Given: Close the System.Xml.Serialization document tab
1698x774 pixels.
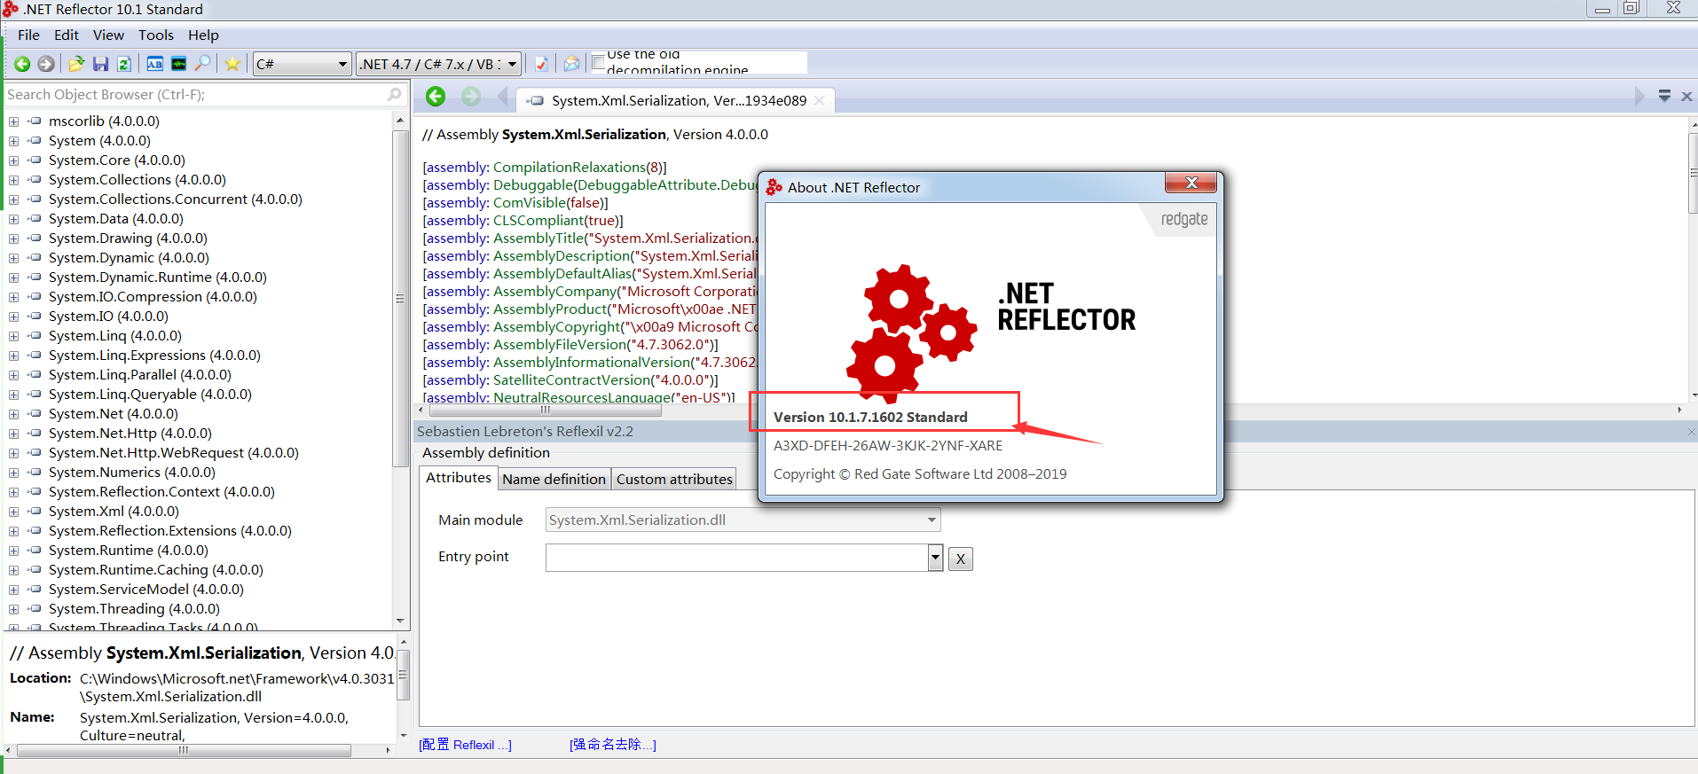Looking at the screenshot, I should (x=820, y=100).
